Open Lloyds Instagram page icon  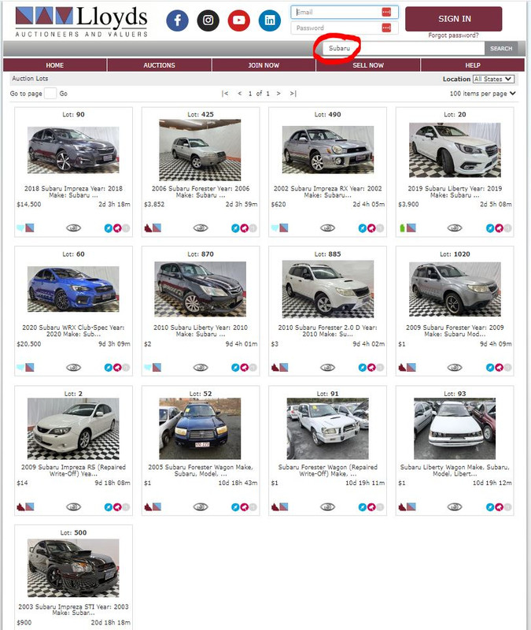click(208, 20)
